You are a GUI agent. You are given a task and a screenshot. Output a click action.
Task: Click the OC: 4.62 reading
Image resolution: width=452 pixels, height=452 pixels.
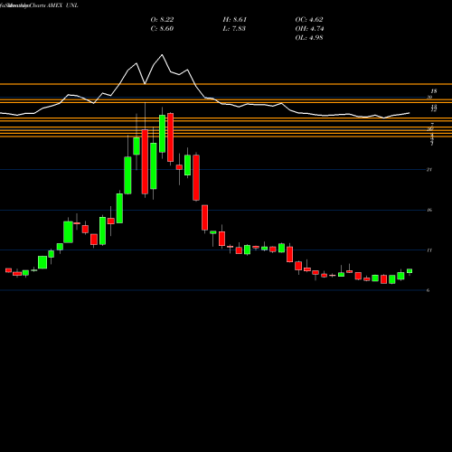point(309,20)
